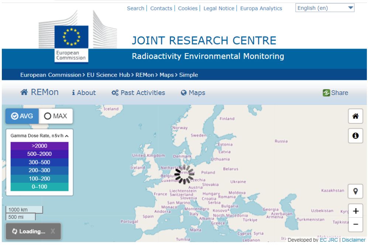Open the map info icon button
The image size is (368, 245).
[355, 136]
